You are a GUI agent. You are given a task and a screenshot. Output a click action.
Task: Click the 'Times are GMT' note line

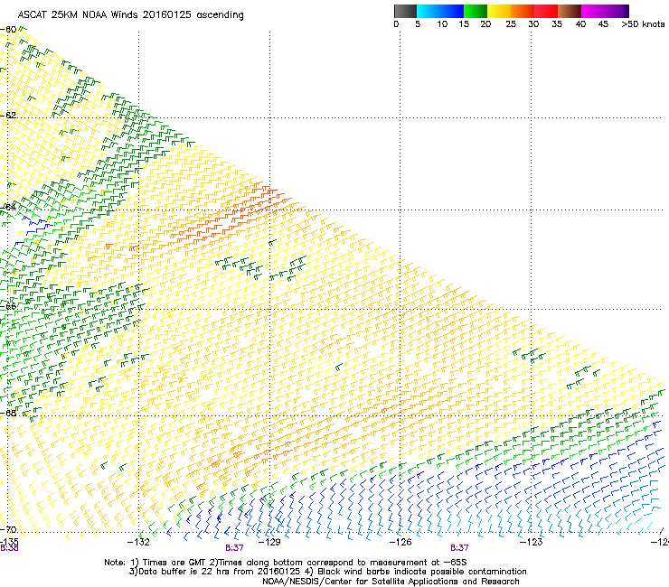pos(286,563)
